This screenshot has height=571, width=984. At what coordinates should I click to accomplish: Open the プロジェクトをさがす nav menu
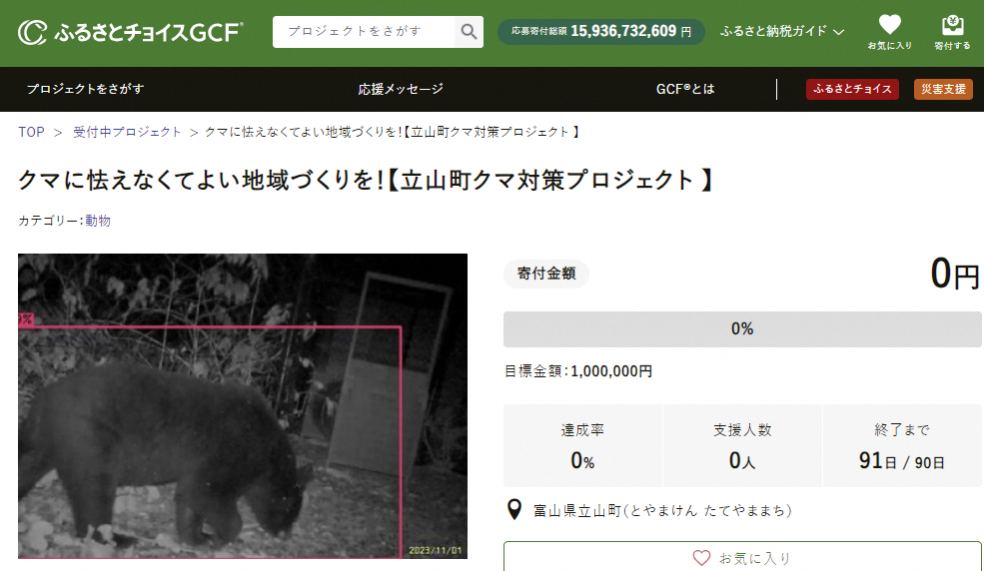click(85, 89)
